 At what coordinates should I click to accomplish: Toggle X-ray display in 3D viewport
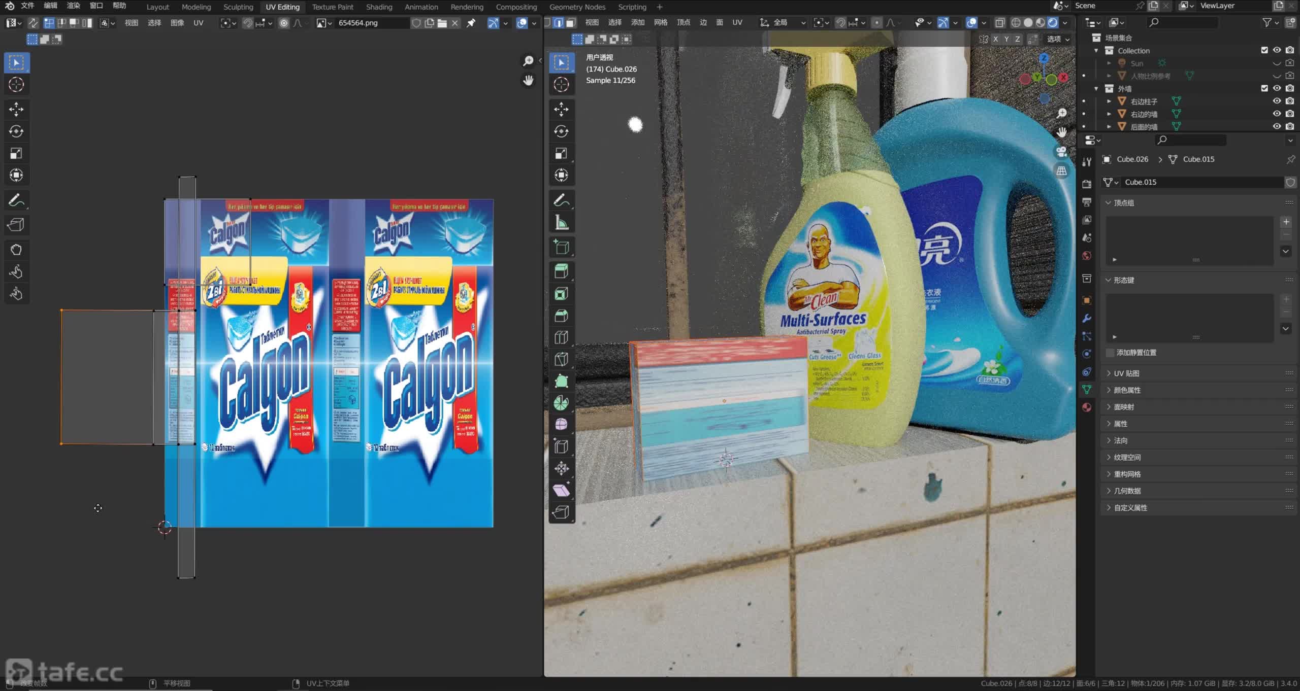(1000, 23)
